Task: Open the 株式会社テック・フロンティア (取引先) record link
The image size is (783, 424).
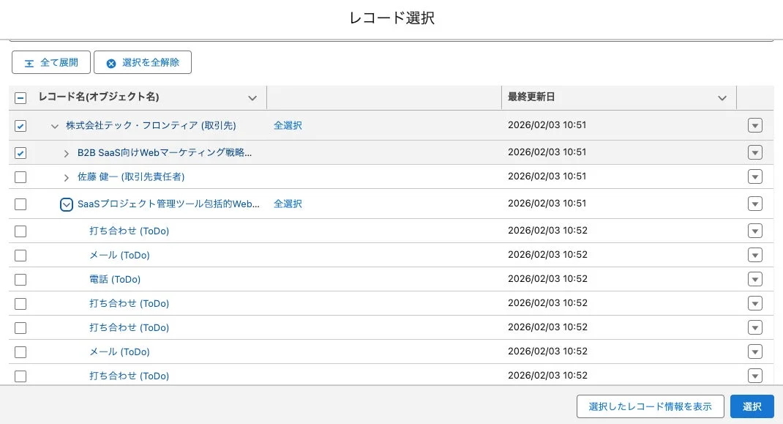Action: point(151,125)
